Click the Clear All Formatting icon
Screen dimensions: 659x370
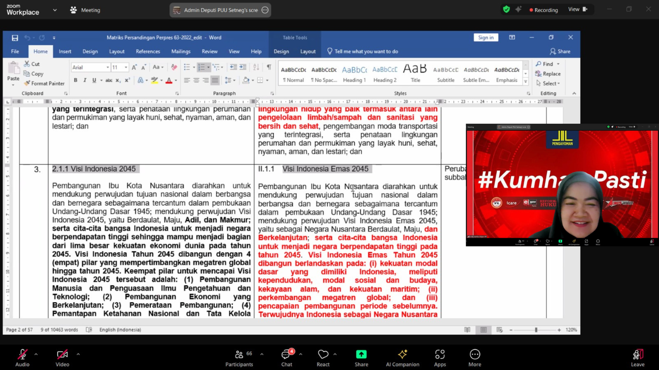[x=174, y=67]
